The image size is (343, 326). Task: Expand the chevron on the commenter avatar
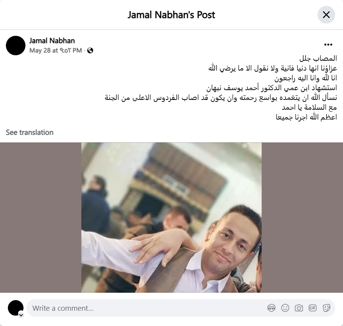[21, 315]
